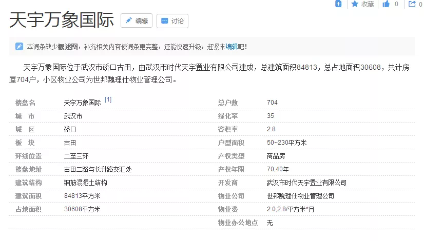Click 50~230平方米 unit area value

(286, 143)
